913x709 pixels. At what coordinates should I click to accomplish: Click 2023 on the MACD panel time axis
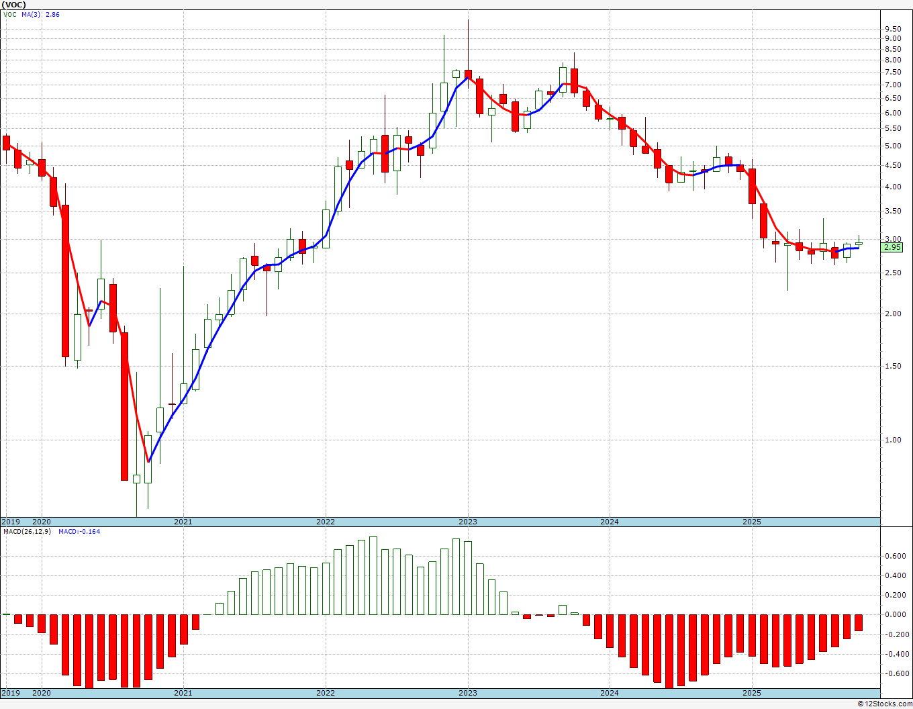[468, 693]
